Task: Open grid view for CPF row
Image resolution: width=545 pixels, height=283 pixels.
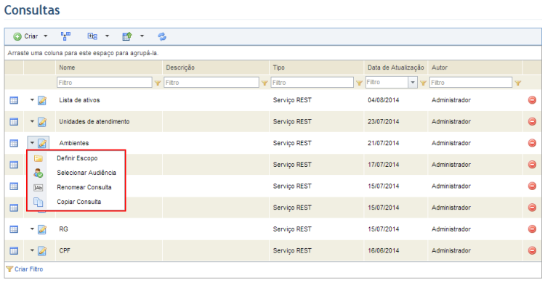Action: pyautogui.click(x=14, y=250)
